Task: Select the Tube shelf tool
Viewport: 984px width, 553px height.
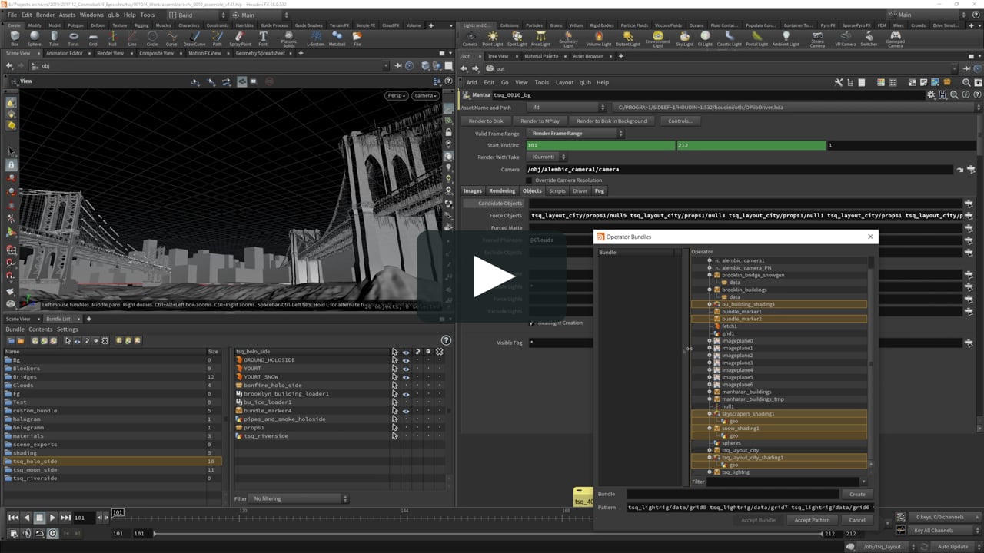Action: 54,38
